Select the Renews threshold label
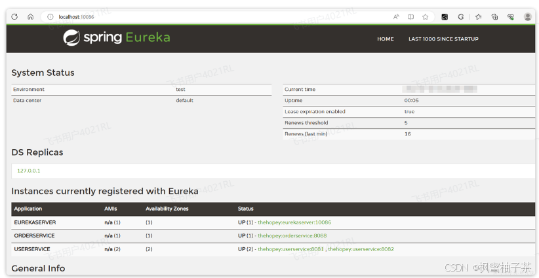 click(306, 123)
